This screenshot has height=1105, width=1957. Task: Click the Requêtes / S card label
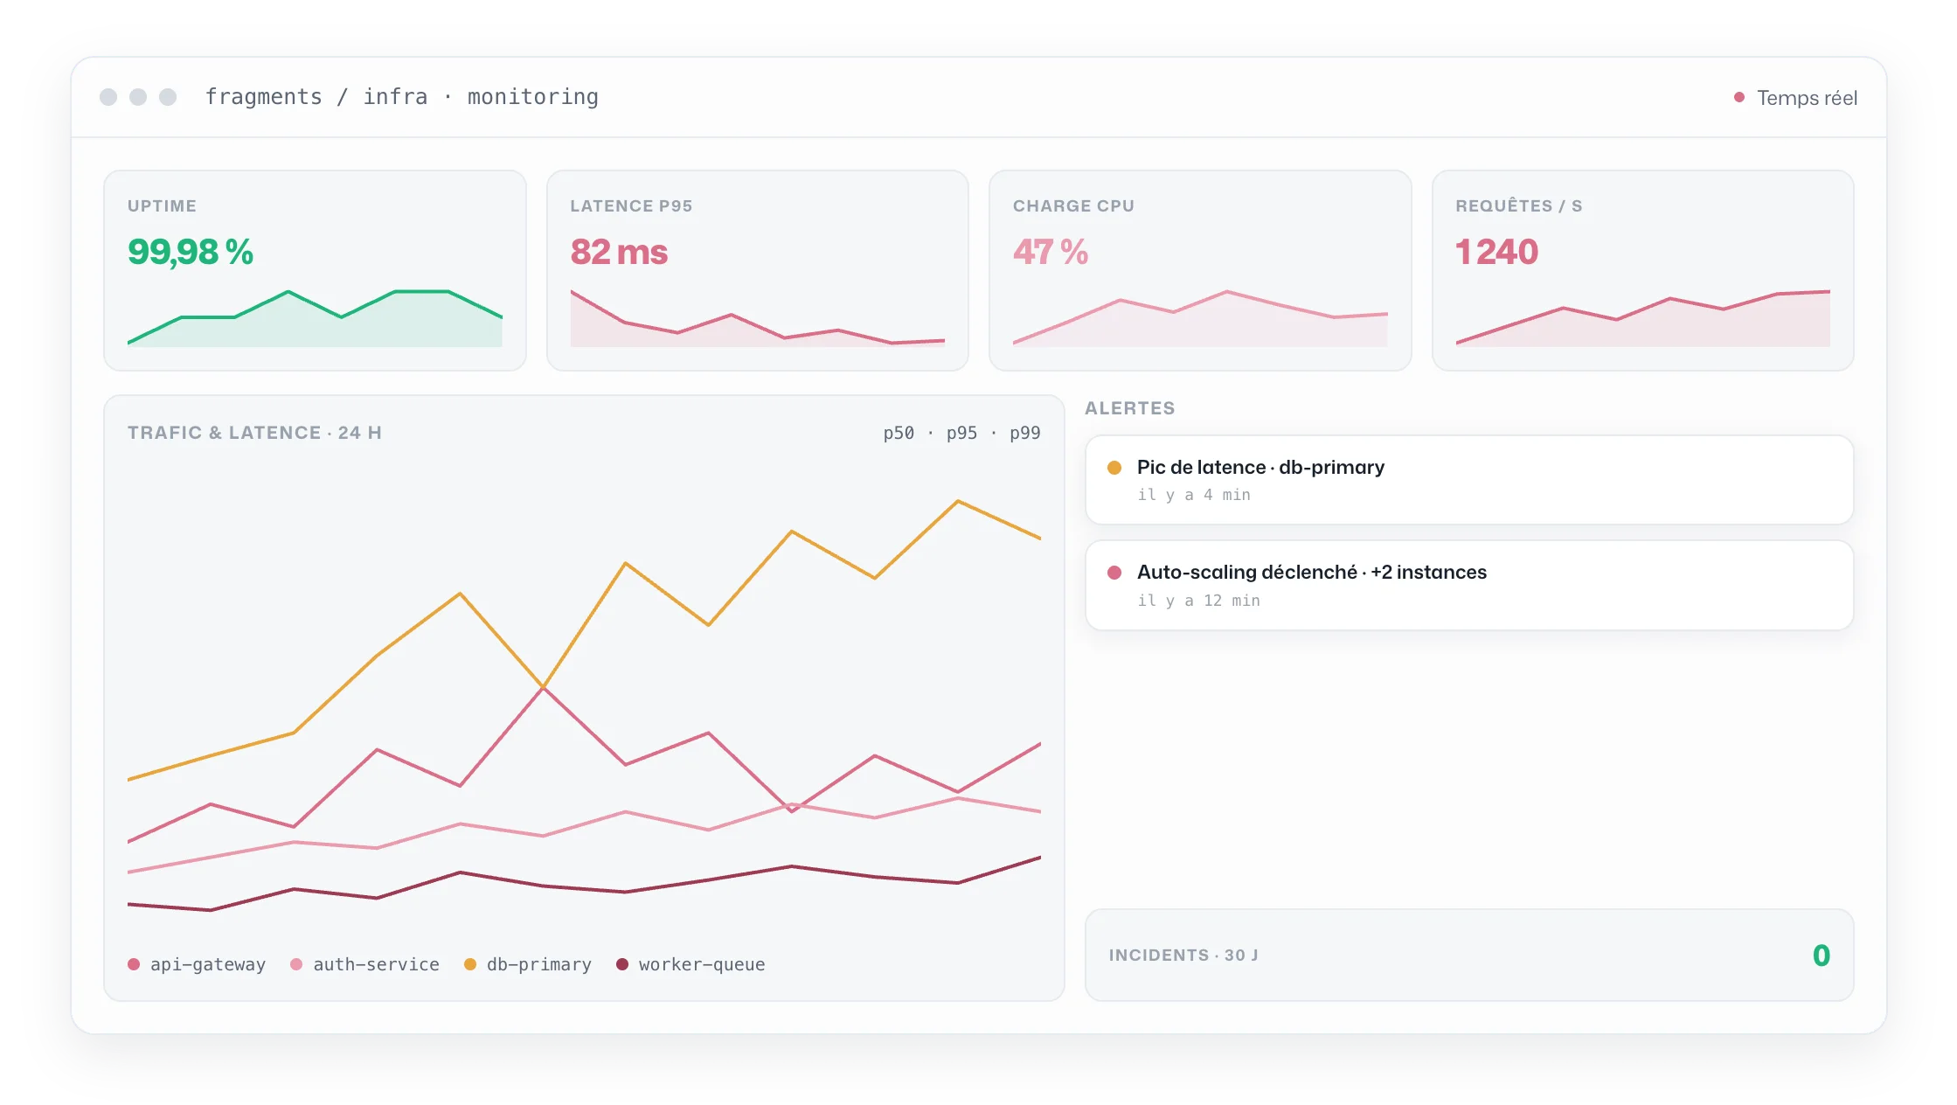1518,206
